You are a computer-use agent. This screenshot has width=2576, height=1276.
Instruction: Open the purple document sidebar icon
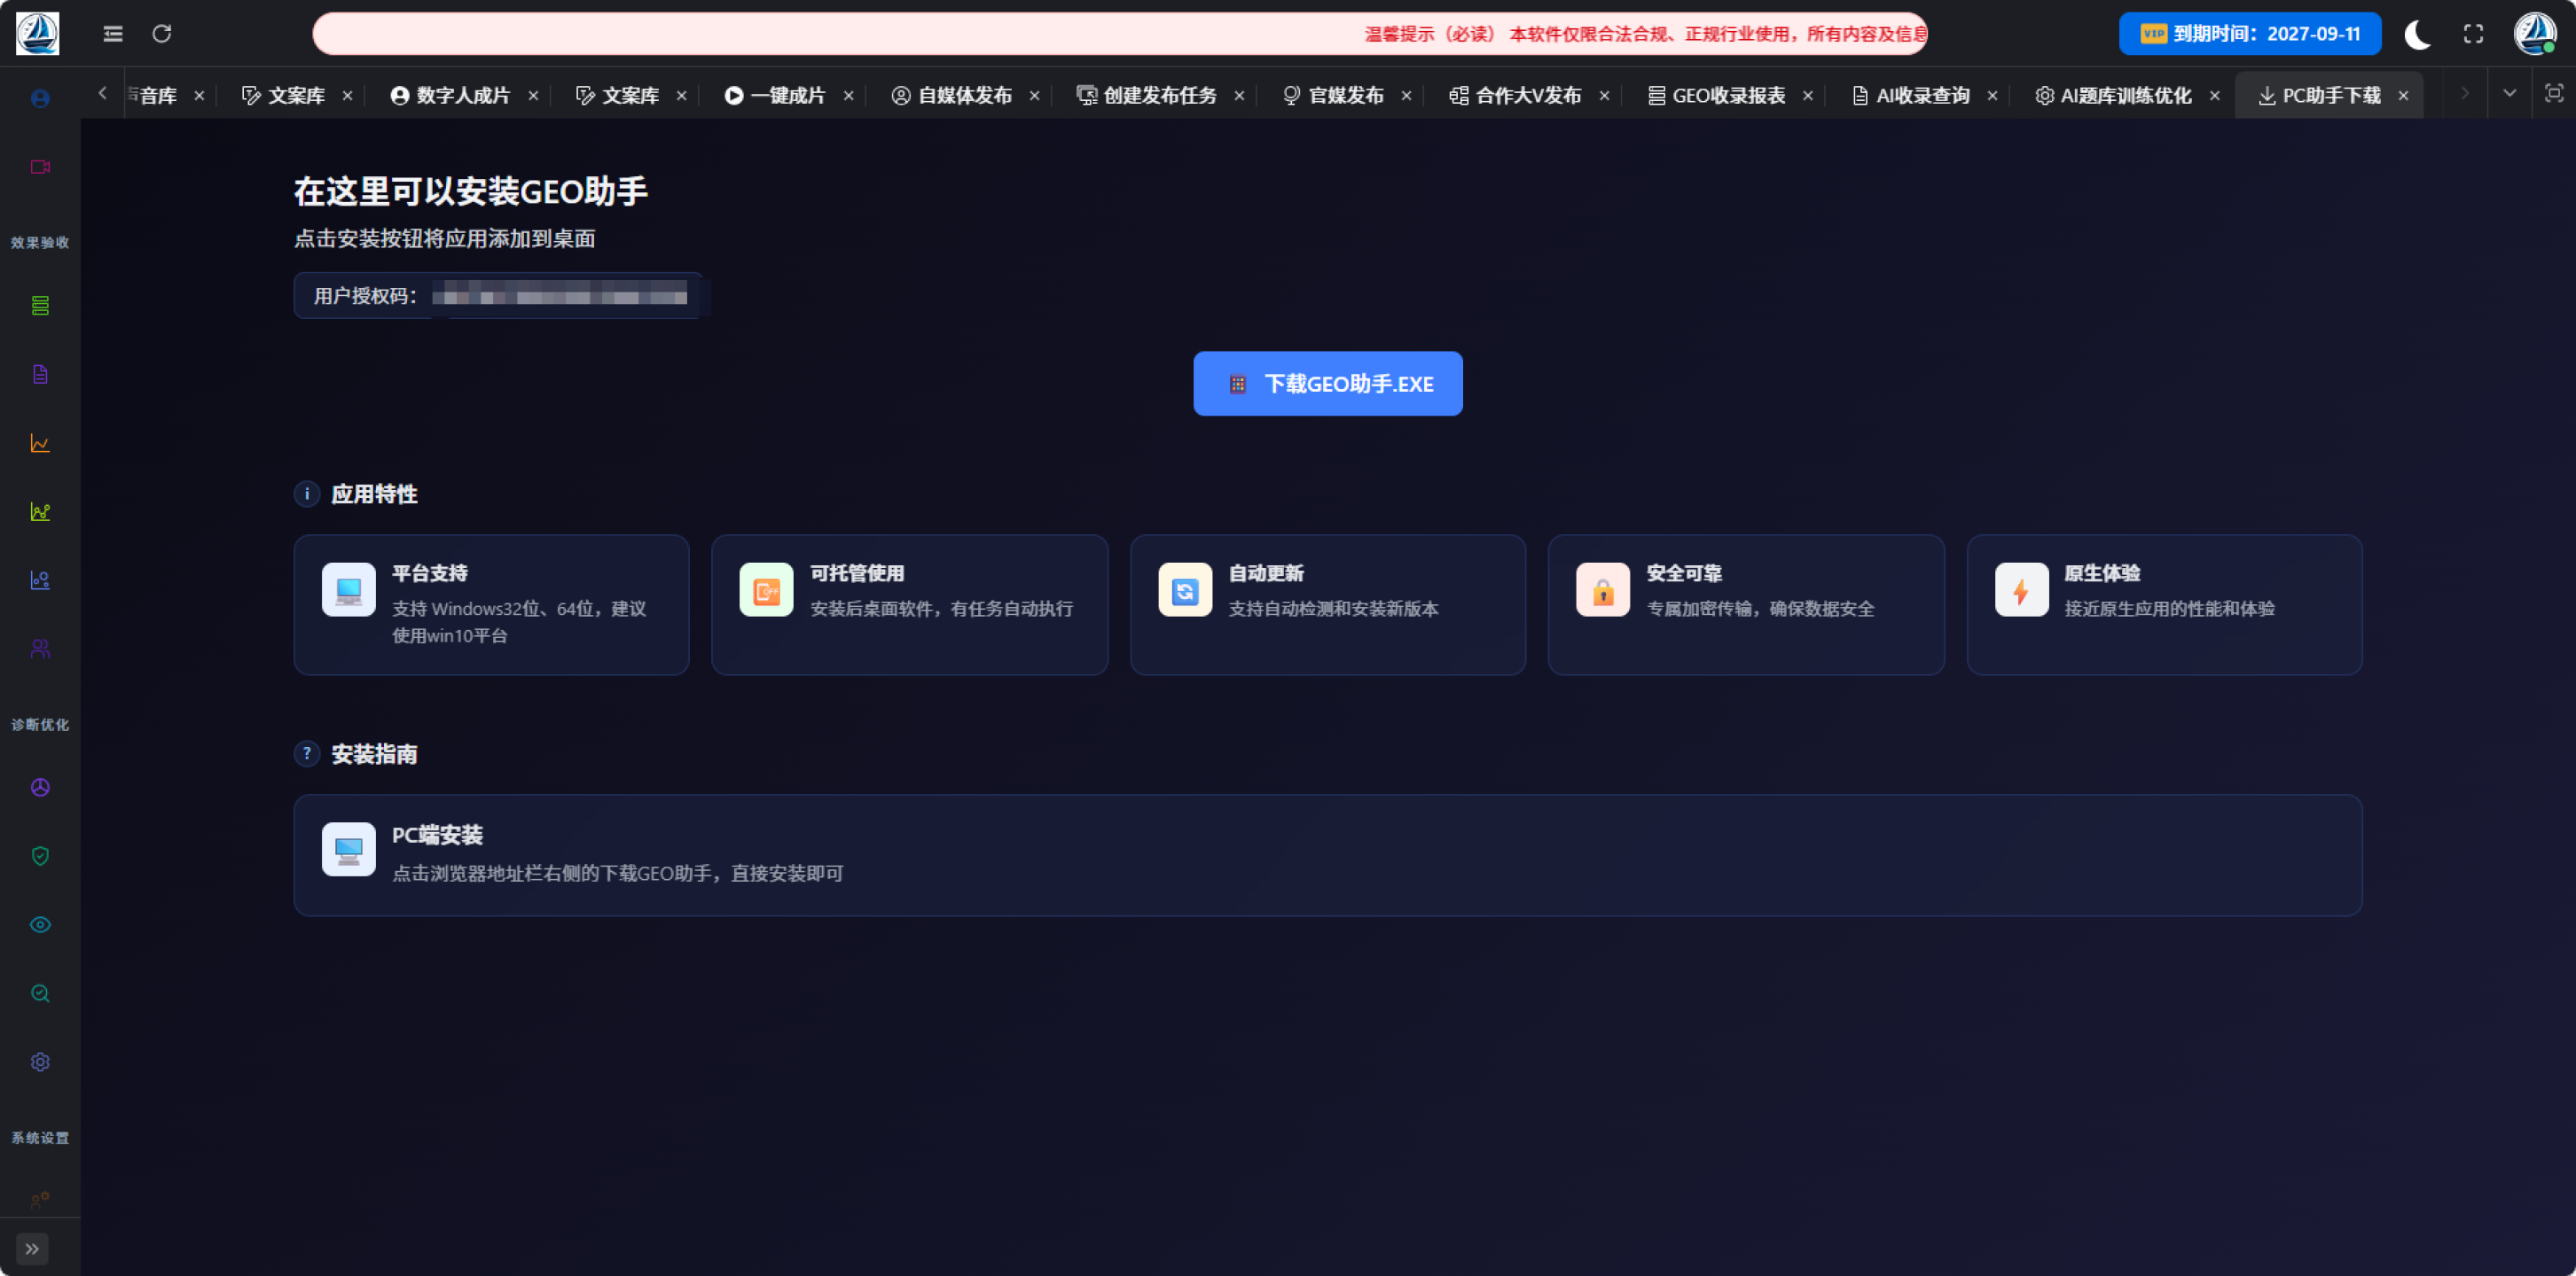[x=40, y=374]
